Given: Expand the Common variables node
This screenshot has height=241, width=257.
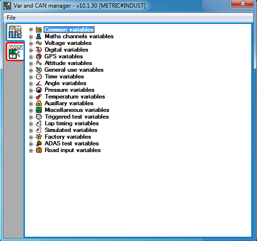Looking at the screenshot, I should (31, 30).
